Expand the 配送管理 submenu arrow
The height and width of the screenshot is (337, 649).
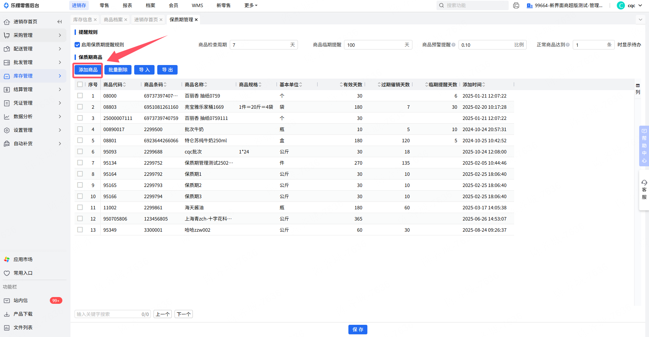60,49
